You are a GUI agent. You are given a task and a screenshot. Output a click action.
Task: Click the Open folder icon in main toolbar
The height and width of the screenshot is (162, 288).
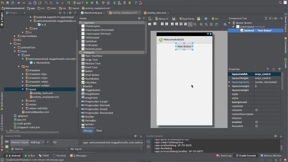[x=3, y=3]
